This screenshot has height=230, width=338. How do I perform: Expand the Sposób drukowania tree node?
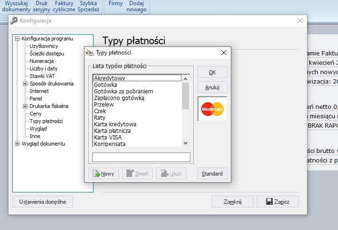coord(25,84)
